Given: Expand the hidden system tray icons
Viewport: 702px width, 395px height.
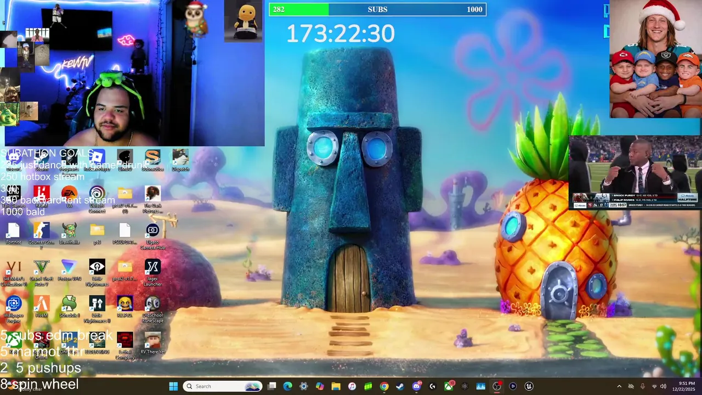Looking at the screenshot, I should (619, 386).
